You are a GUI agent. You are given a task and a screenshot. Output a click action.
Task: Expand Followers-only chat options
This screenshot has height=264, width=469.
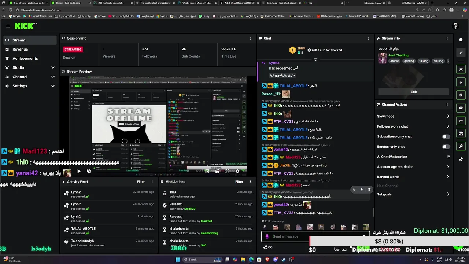pos(413,126)
